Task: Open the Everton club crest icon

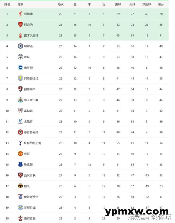Action: tap(20, 164)
